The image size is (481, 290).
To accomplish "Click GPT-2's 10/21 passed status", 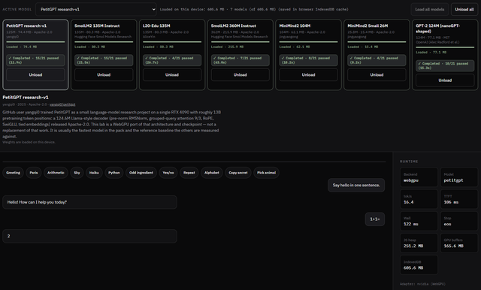I will pyautogui.click(x=445, y=65).
